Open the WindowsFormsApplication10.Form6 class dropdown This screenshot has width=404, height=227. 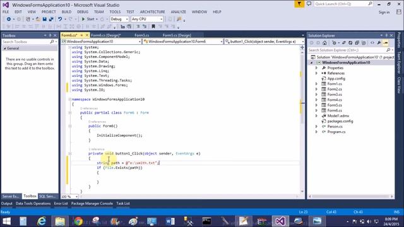tap(183, 42)
